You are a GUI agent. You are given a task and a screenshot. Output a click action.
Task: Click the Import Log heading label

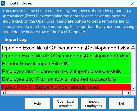pos(16,39)
